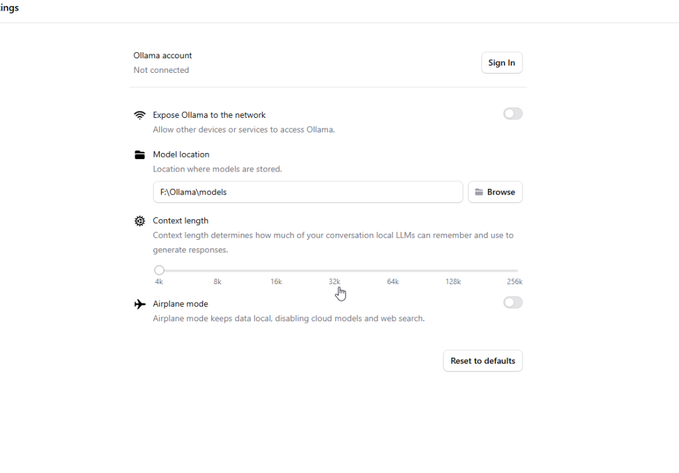Click the Ollama account label
679x473 pixels.
[x=162, y=56]
